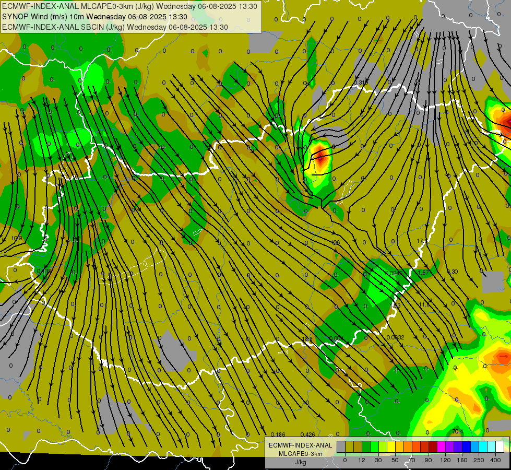Click the pure blue legend swatch
Image resolution: width=511 pixels, height=470 pixels.
(467, 446)
